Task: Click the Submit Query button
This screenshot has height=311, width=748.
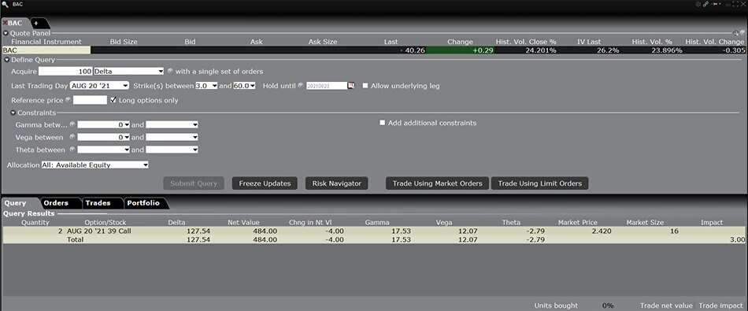Action: click(x=194, y=183)
